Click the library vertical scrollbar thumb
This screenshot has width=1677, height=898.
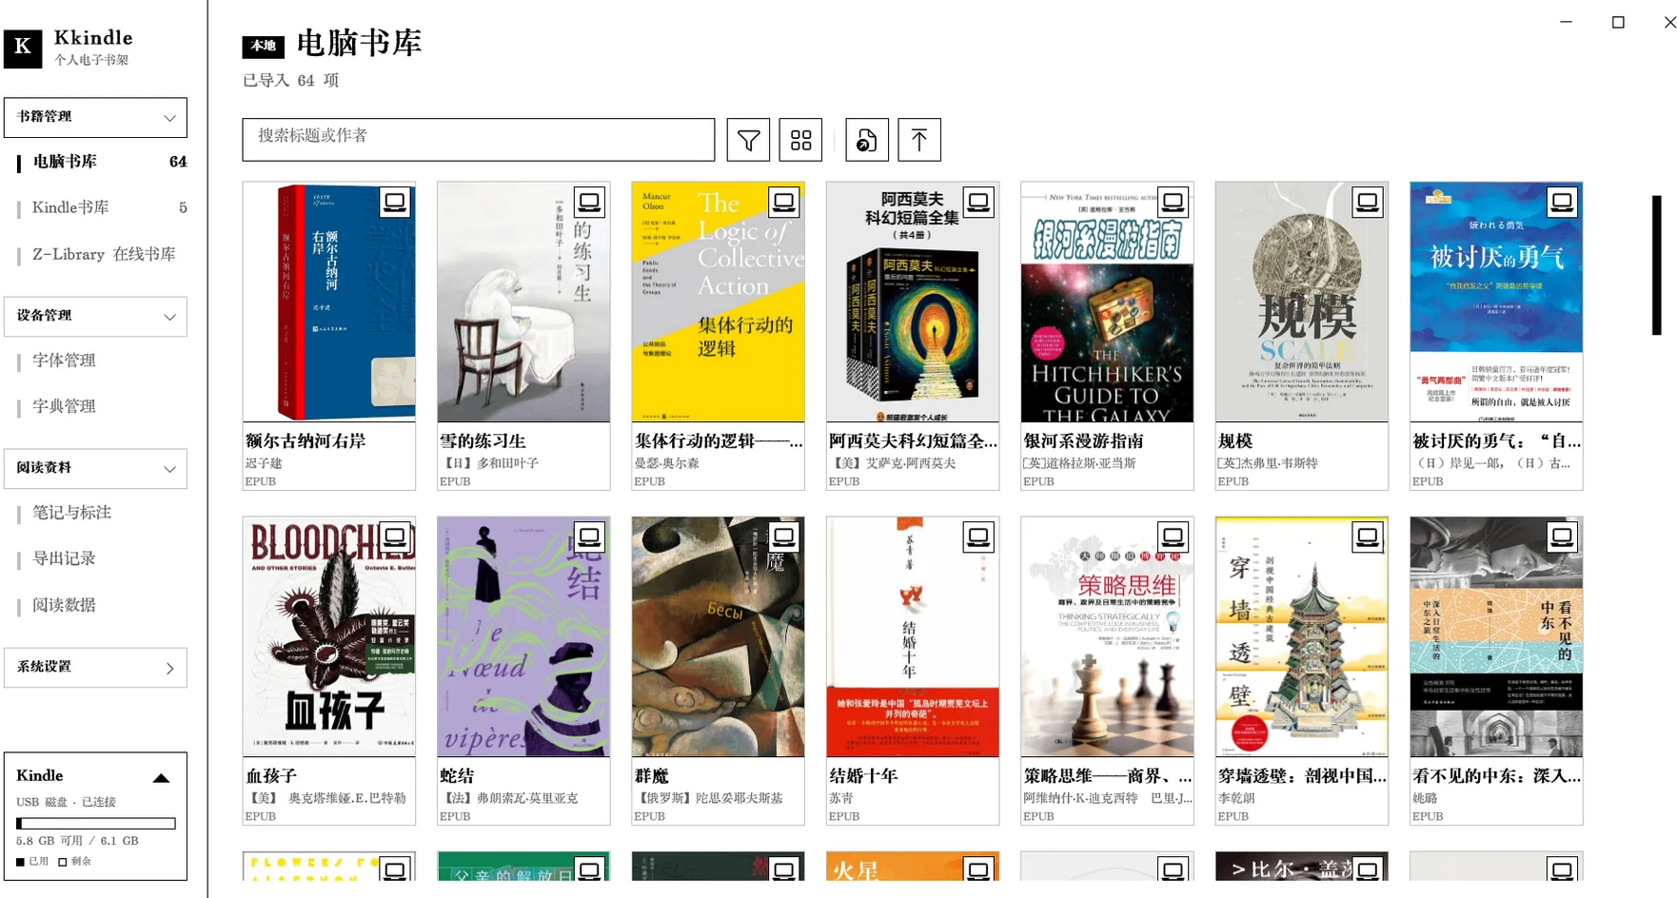tap(1657, 265)
